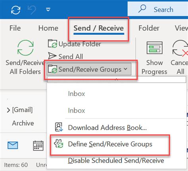
Task: Click the Show Progress icon
Action: [x=155, y=48]
